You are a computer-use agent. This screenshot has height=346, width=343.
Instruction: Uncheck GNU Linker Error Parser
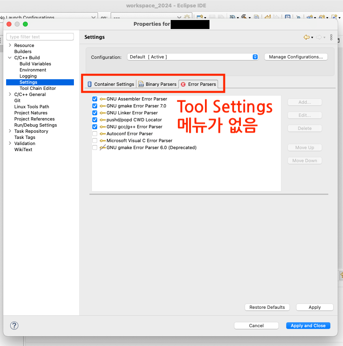[95, 113]
